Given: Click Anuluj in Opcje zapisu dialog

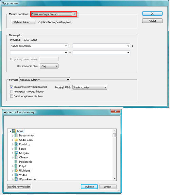Looking at the screenshot, I should coord(152,21).
